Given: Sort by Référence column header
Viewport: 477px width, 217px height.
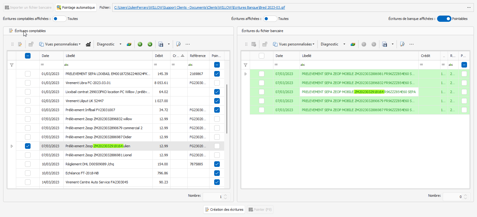Looking at the screenshot, I should 198,56.
